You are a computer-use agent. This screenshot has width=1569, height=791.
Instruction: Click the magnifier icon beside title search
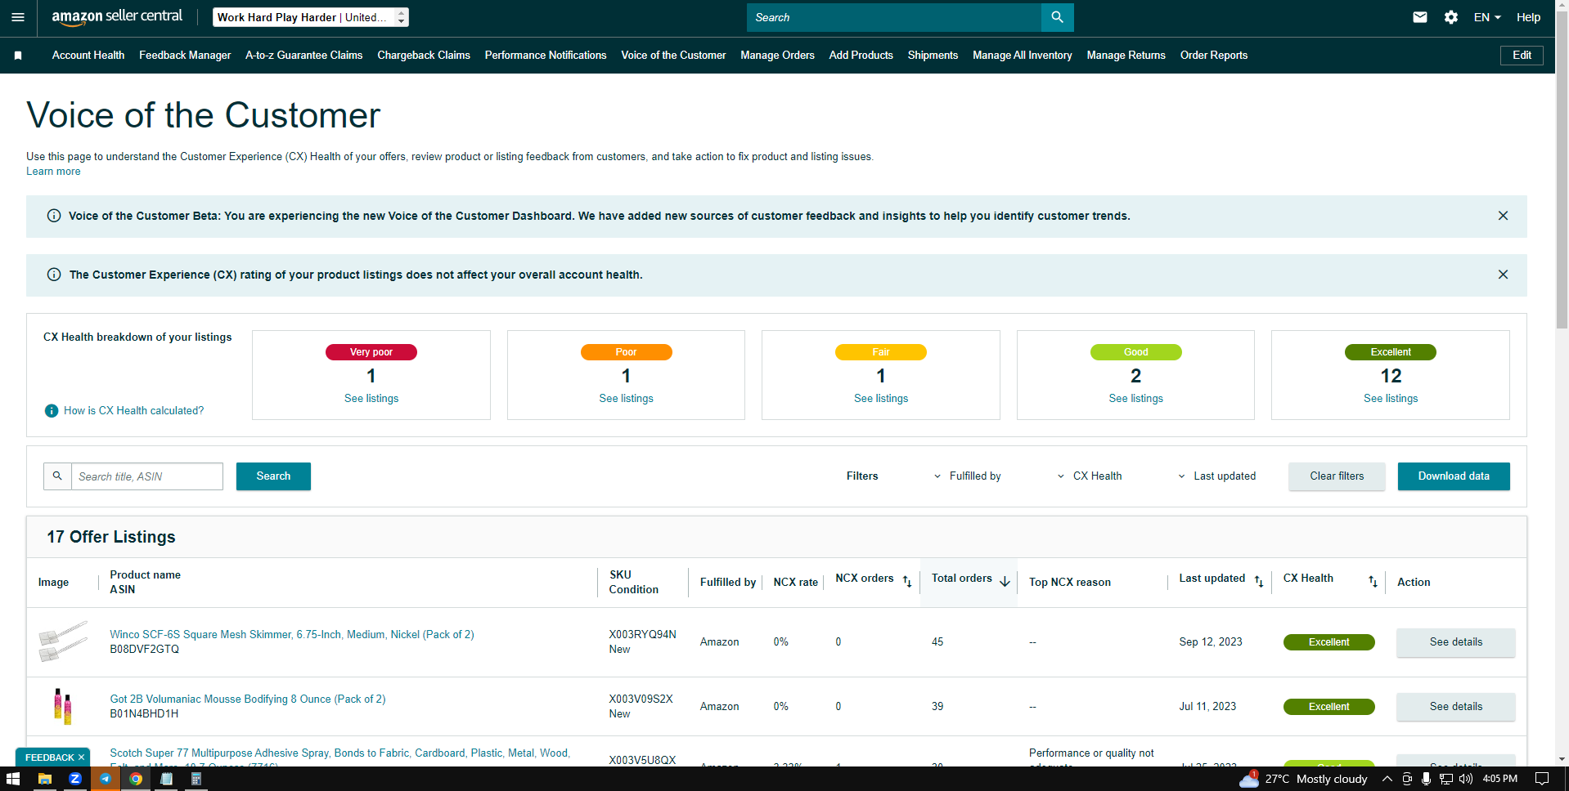pos(57,476)
